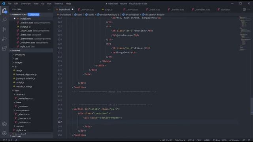
Task: Open the Explorer view in activity bar
Action: pos(4,11)
